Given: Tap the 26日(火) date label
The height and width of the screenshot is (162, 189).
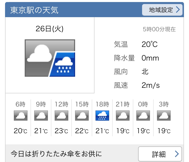Looking at the screenshot, I should point(50,29).
